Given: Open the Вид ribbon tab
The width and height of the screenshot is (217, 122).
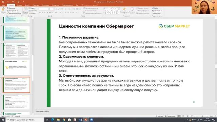Looking at the screenshot, I should coord(77,5).
